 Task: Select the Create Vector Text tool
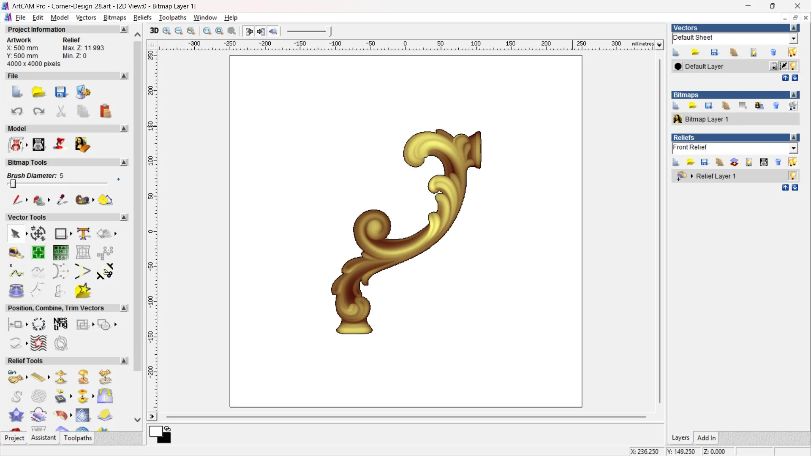pos(83,233)
